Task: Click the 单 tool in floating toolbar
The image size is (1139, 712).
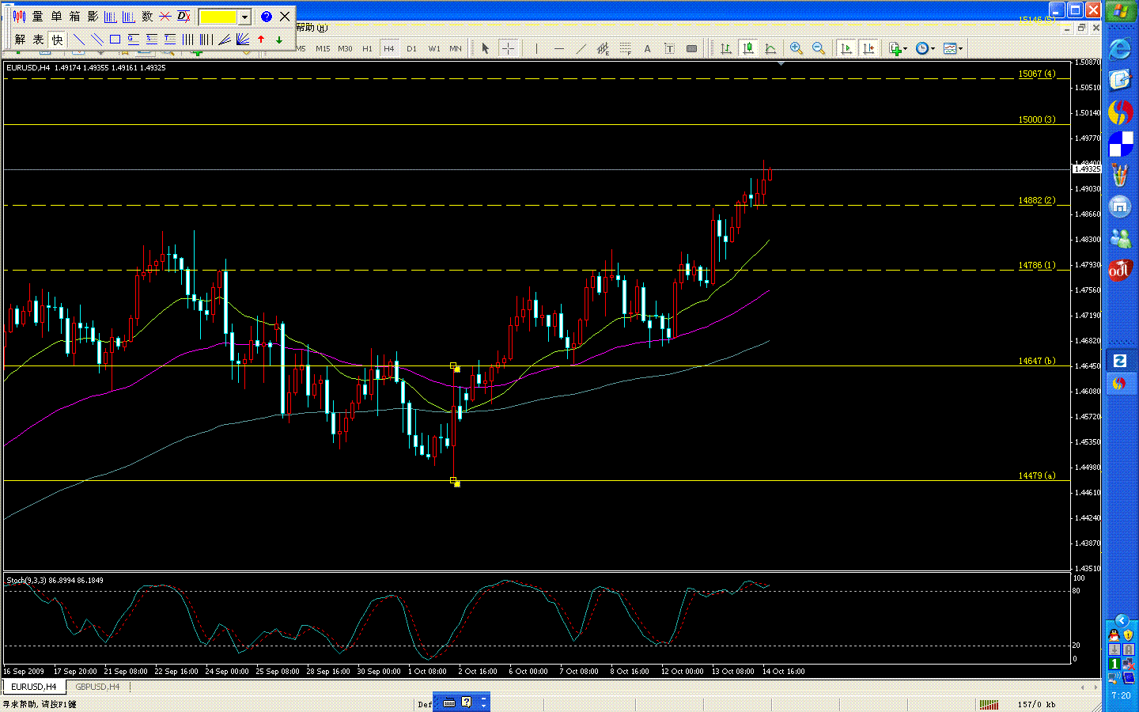Action: pyautogui.click(x=56, y=17)
